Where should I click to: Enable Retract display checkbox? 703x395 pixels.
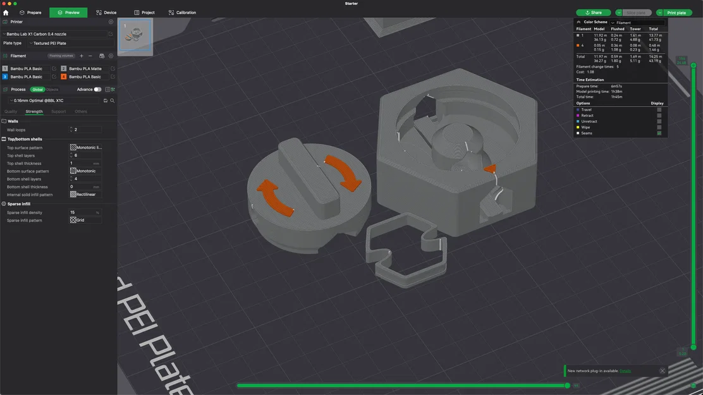[x=659, y=115]
